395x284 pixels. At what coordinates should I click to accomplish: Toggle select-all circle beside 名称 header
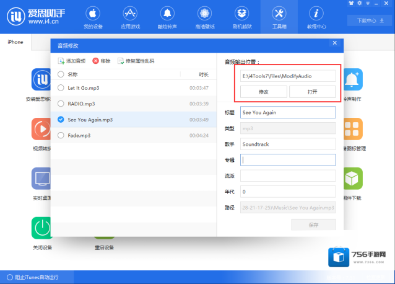point(60,74)
